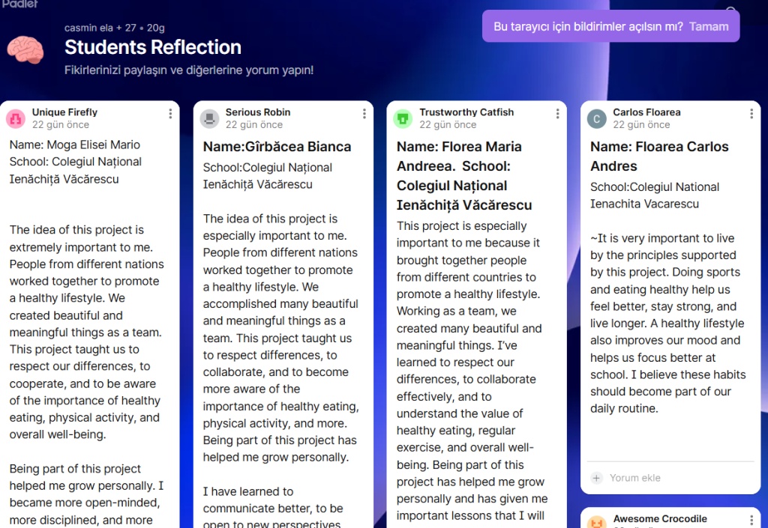The height and width of the screenshot is (528, 768).
Task: Select the Name:Gîrbăcea Bianca post heading
Action: [277, 146]
